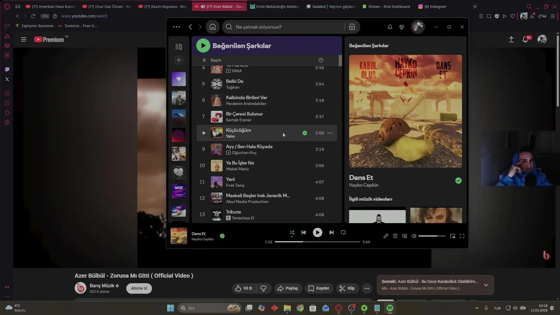560x315 pixels.
Task: Select the track Ya Bu İşler Ne
Action: pyautogui.click(x=267, y=165)
